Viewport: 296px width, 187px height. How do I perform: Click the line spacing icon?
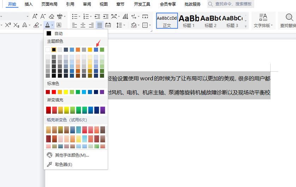click(119, 25)
